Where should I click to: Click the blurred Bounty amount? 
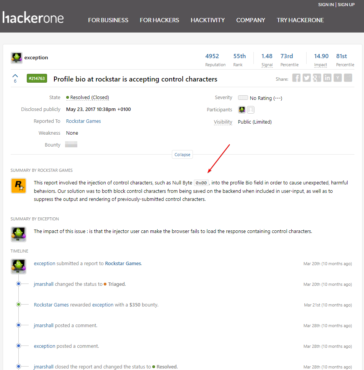pyautogui.click(x=71, y=144)
